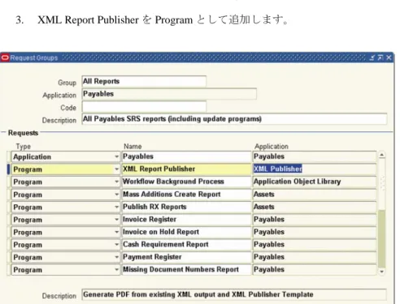Click Payables application cell for Payment Register row
This screenshot has width=400, height=304.
(315, 257)
